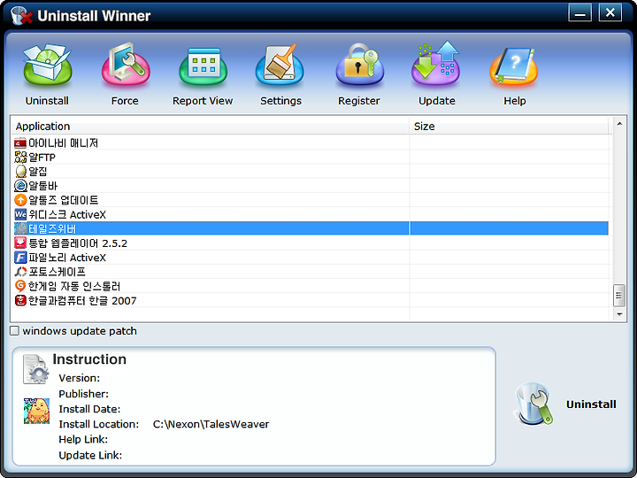
Task: Select the 한글과컴퓨터 한글 2007 entry text
Action: tap(82, 301)
